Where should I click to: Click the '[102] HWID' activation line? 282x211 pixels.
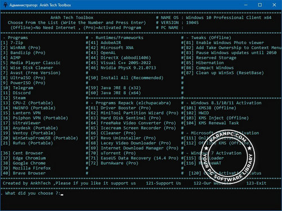196,113
